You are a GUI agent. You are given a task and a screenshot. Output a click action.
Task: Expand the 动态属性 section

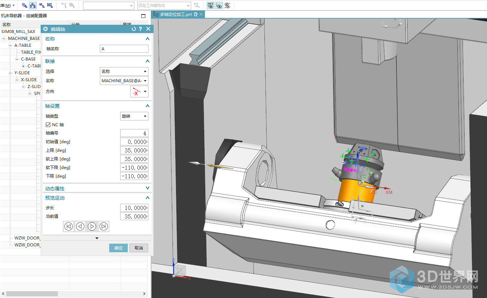click(147, 188)
